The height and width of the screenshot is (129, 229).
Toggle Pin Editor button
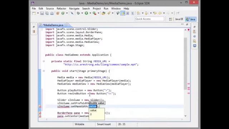click(x=177, y=13)
